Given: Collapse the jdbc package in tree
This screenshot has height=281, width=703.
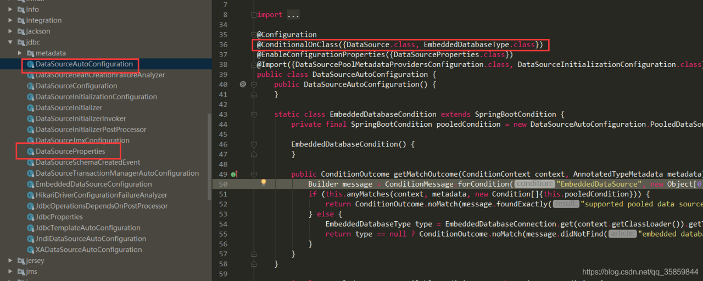Looking at the screenshot, I should coord(10,42).
